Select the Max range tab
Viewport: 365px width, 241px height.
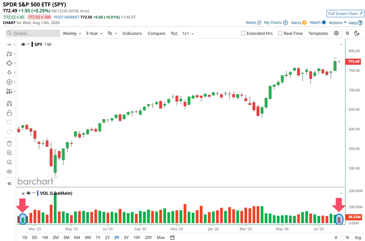point(161,237)
